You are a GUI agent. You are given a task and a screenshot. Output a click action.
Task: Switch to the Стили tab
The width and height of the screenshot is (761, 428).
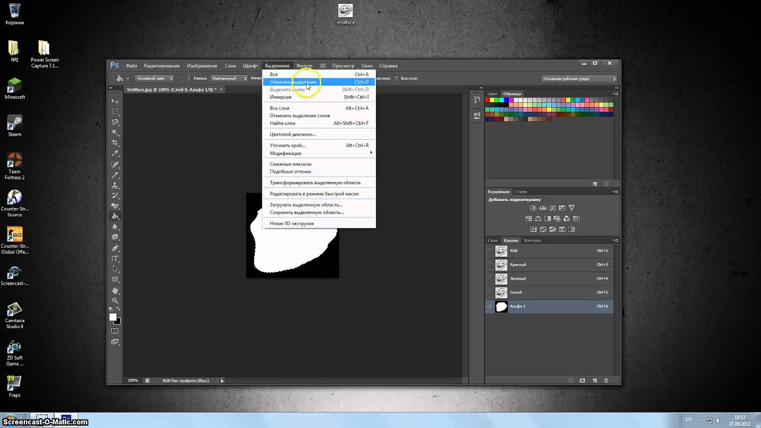(x=521, y=191)
